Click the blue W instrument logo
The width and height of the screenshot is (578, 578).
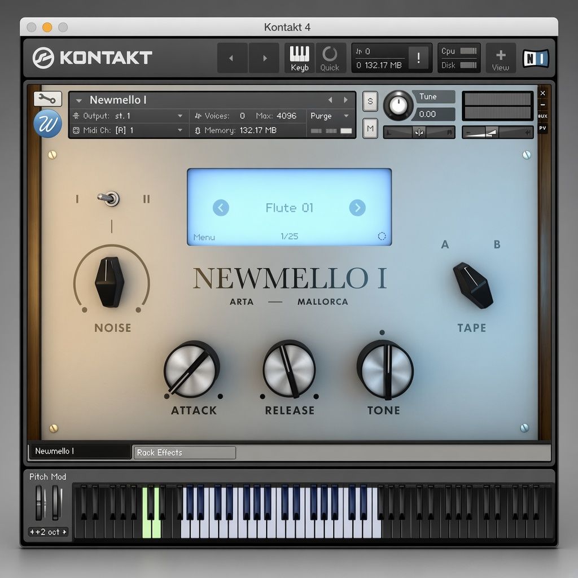(x=47, y=124)
